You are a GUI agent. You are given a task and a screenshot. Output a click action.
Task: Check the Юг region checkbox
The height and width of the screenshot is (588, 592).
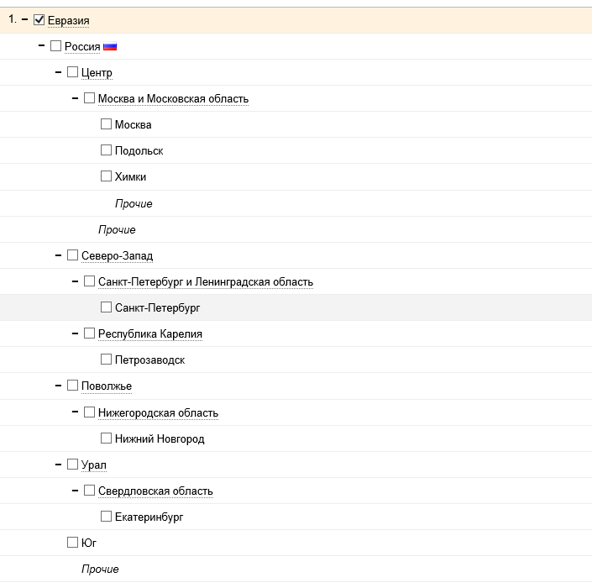(72, 543)
